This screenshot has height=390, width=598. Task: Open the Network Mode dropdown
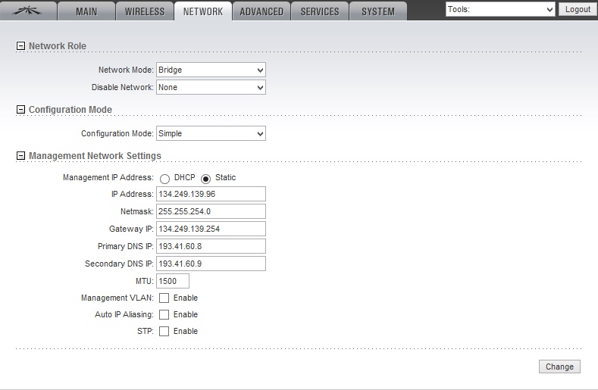(211, 70)
